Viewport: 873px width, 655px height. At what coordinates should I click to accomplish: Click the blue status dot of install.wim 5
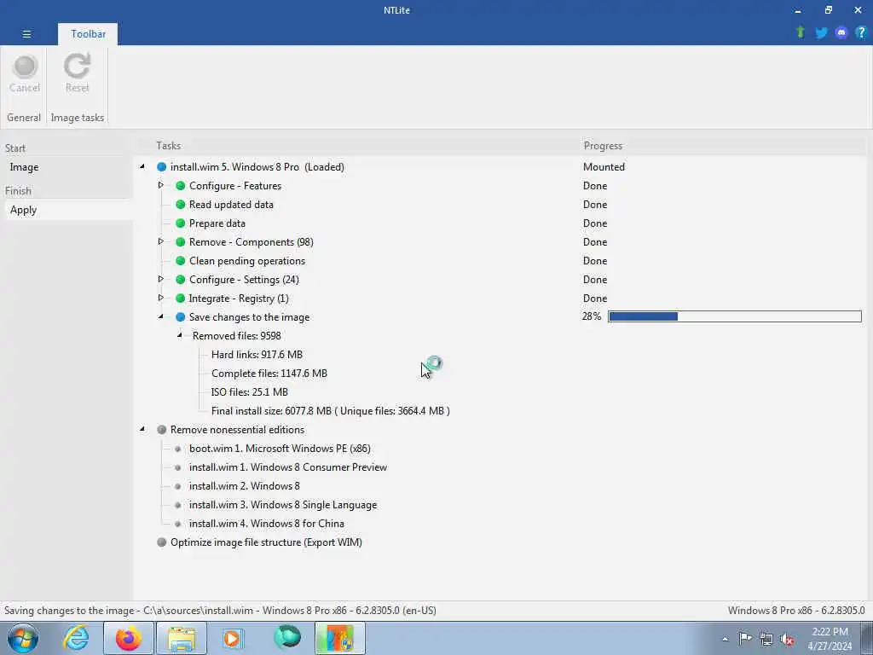point(161,167)
